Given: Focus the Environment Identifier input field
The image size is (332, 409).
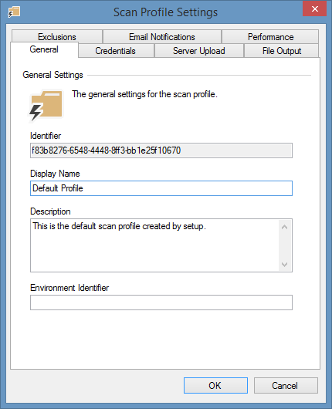Looking at the screenshot, I should (x=161, y=303).
